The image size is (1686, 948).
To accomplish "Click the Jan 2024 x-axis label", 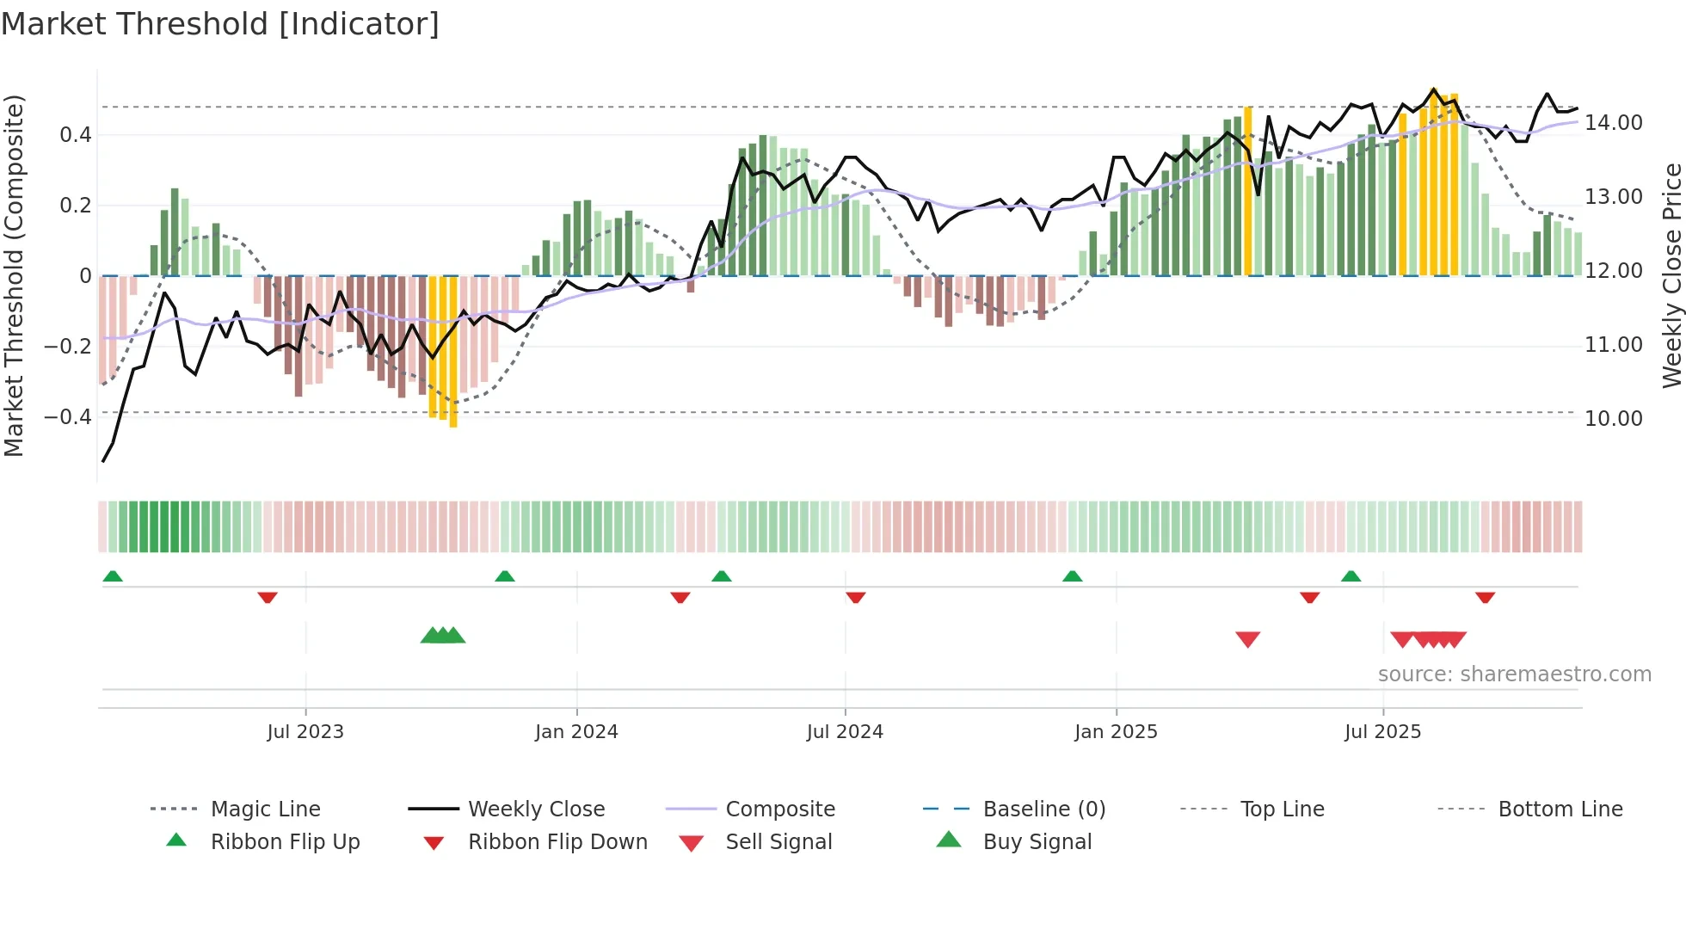I will tap(576, 732).
